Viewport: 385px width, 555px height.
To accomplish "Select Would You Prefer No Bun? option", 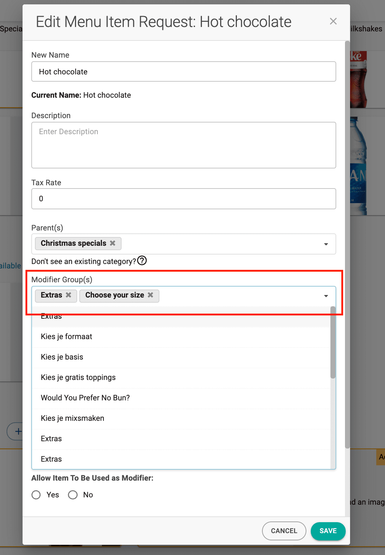I will (x=86, y=398).
